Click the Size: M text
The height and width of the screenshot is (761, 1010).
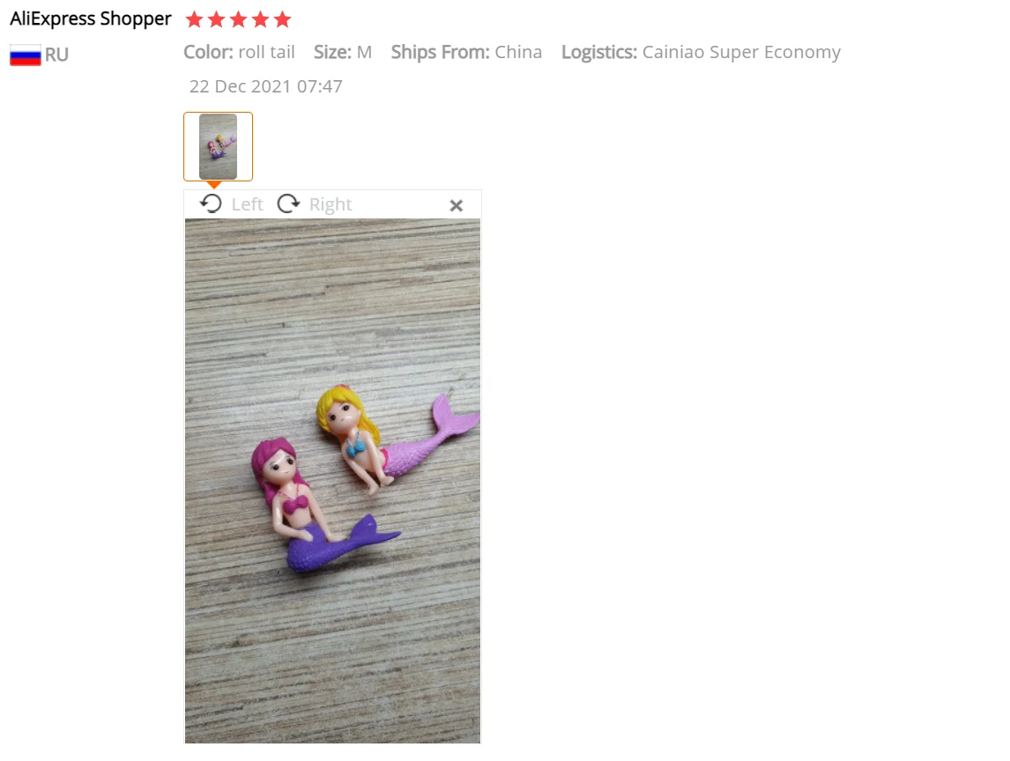click(x=343, y=52)
